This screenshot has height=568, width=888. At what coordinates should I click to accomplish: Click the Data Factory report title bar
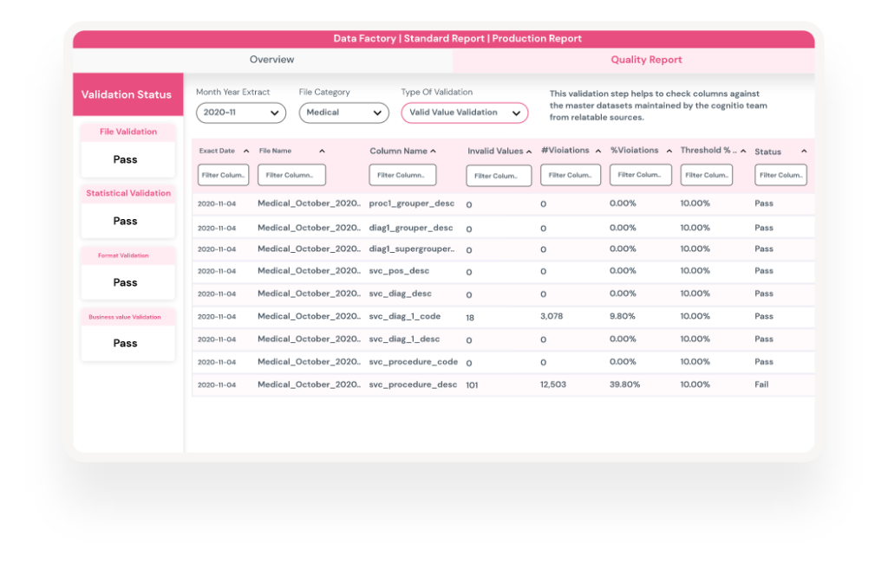tap(444, 38)
